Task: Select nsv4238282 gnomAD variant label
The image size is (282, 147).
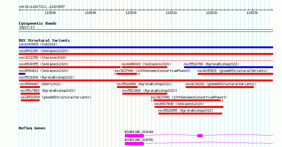Action: tap(221, 84)
